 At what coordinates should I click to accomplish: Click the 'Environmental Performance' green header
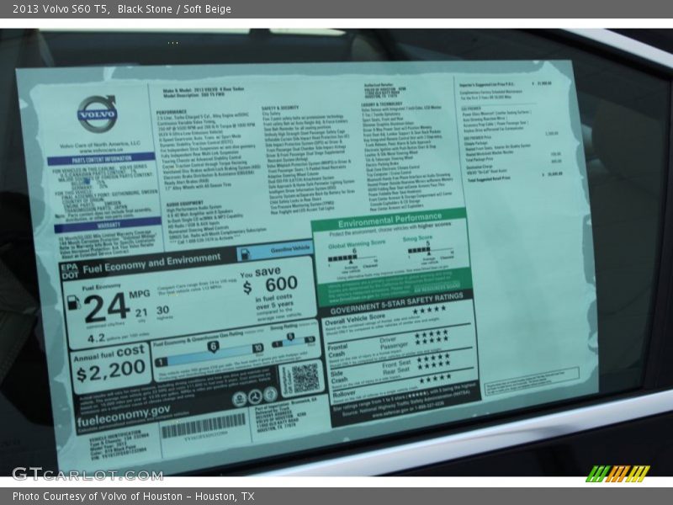click(x=389, y=219)
